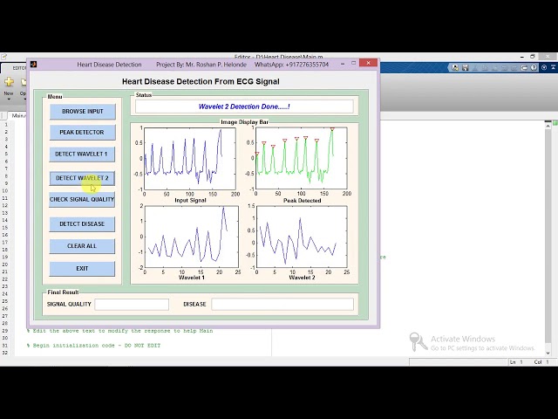Click the green code analyzer indicator in Editor
Image resolution: width=558 pixels, height=419 pixels.
[x=555, y=123]
